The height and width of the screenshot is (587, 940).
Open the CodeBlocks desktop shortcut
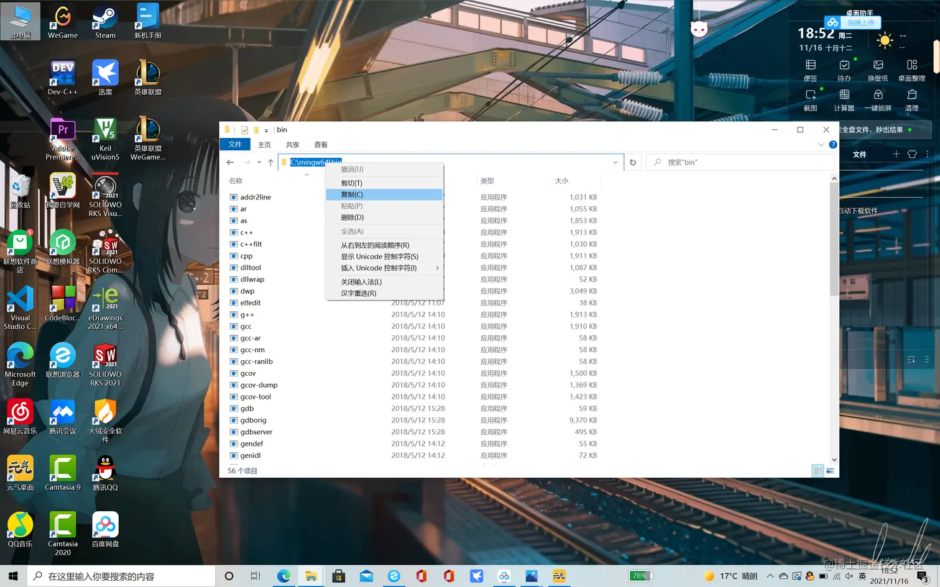pyautogui.click(x=63, y=303)
